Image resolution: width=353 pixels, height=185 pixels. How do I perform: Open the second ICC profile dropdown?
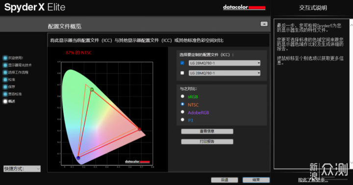225,73
